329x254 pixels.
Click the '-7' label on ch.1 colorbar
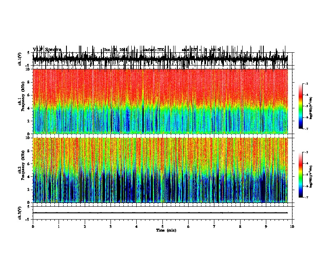306,129
